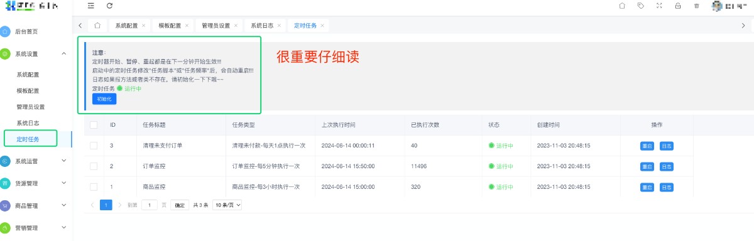
Task: Click the 系统设置 sidebar icon
Action: click(6, 55)
